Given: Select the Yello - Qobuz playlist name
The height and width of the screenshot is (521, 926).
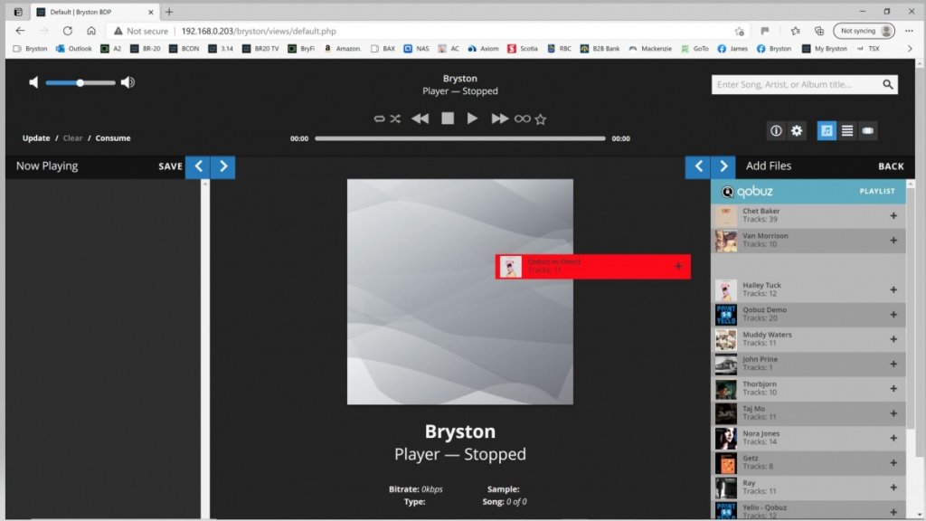Looking at the screenshot, I should (x=765, y=508).
